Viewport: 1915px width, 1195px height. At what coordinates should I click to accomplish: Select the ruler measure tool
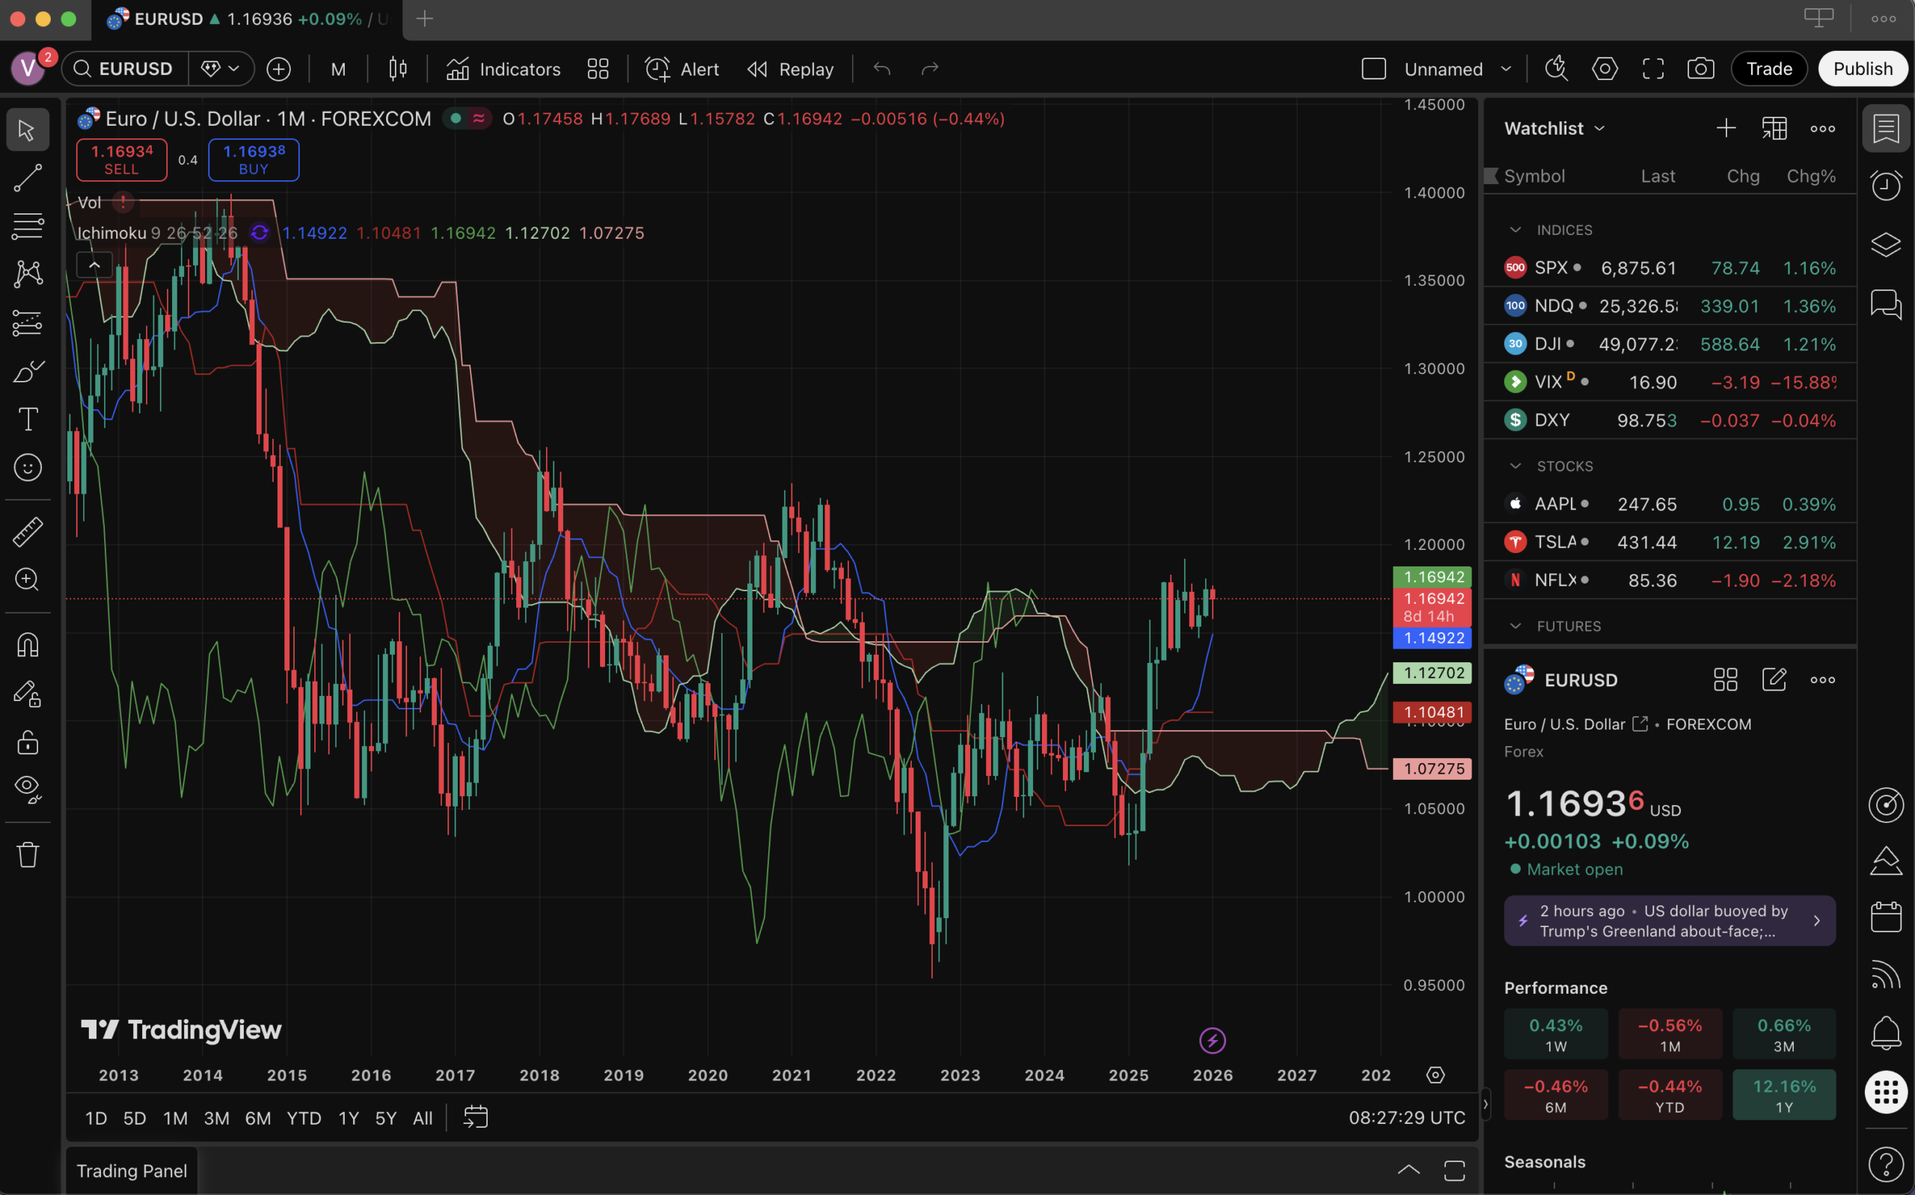(28, 532)
